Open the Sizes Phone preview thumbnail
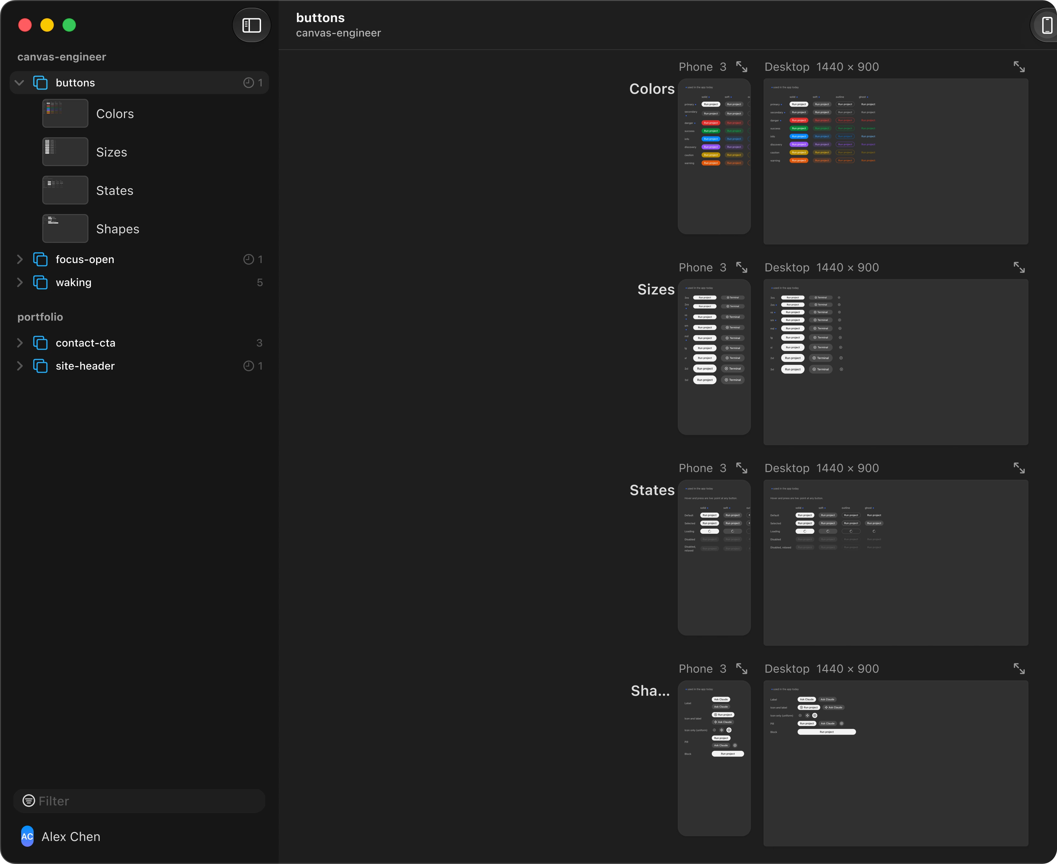Screen dimensions: 1057x864 [714, 357]
